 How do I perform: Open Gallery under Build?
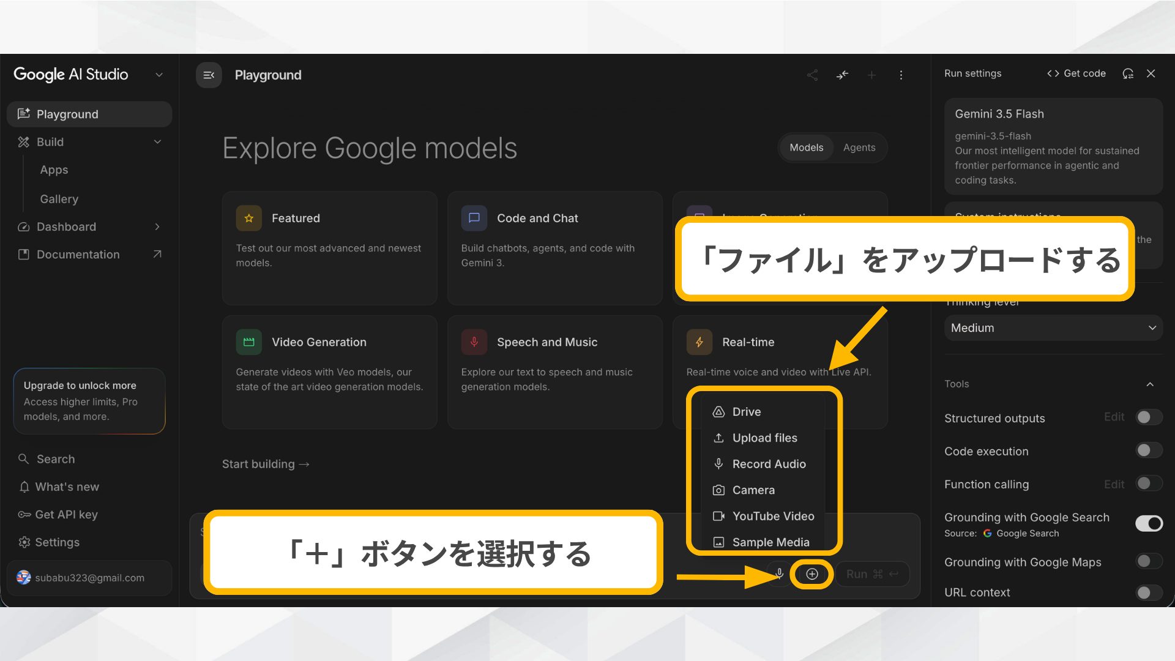pyautogui.click(x=59, y=199)
